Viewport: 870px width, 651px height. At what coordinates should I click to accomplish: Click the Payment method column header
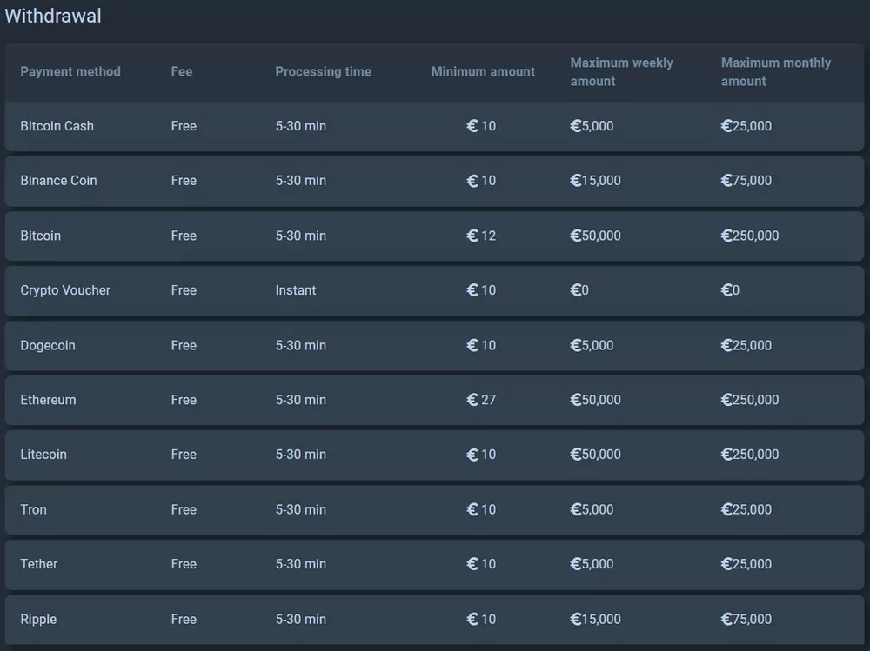(70, 71)
